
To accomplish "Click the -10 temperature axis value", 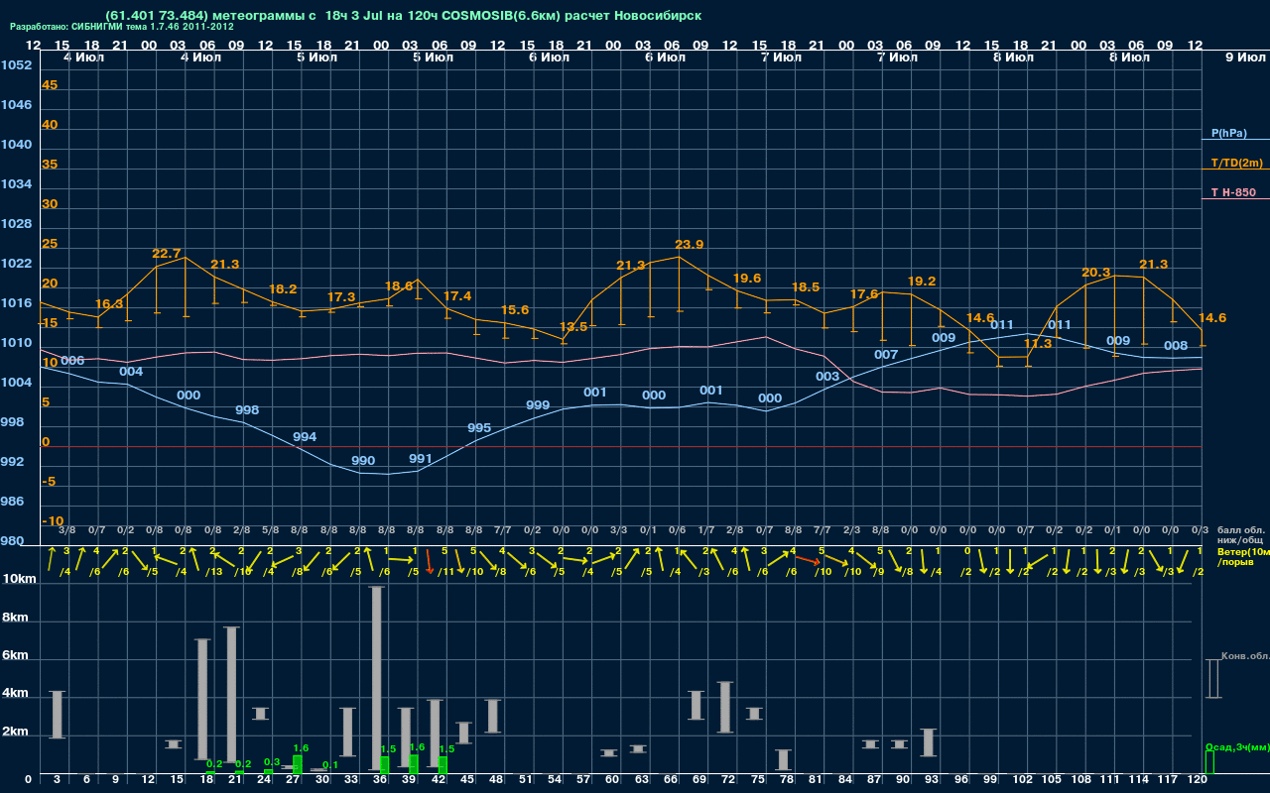I will [x=54, y=521].
